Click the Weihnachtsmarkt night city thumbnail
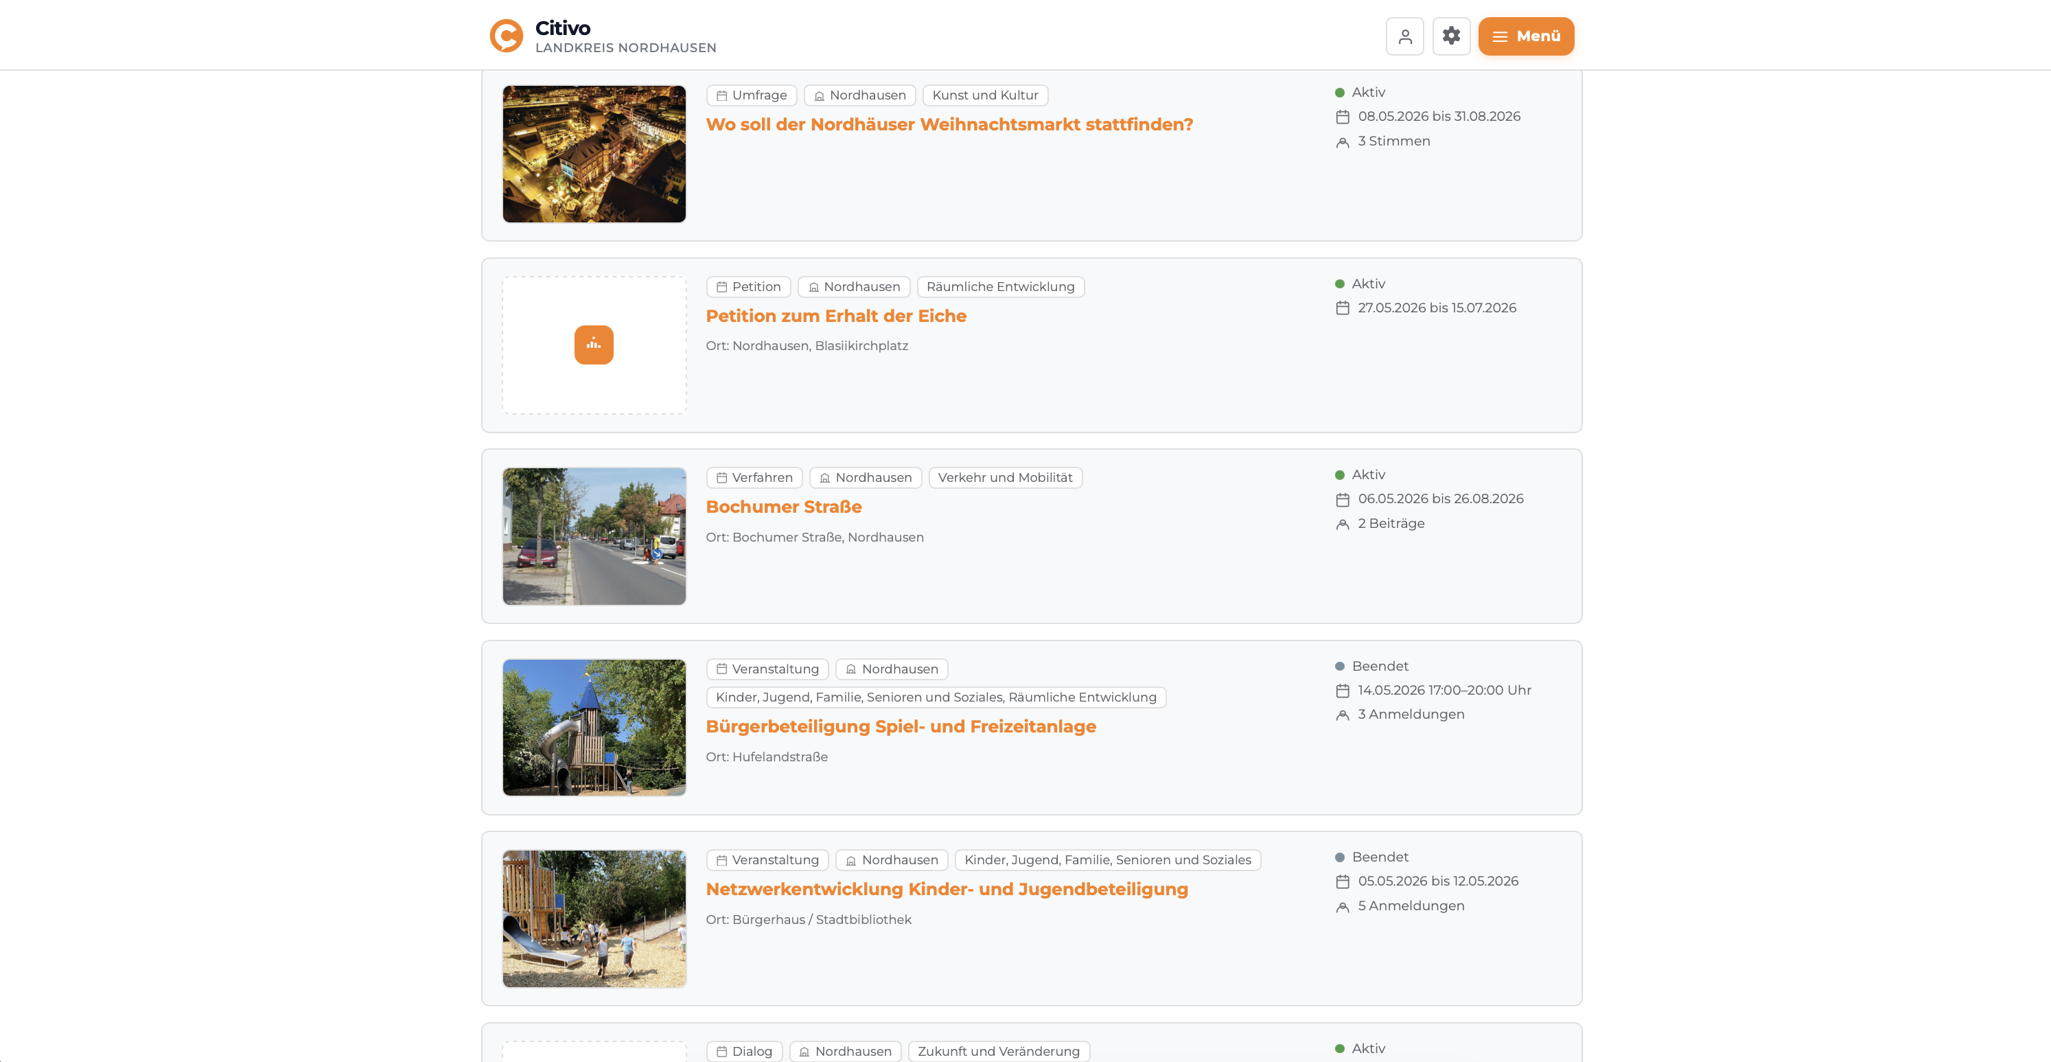This screenshot has width=2051, height=1062. click(x=594, y=154)
